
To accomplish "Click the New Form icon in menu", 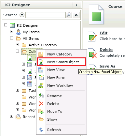I will [x=41, y=78].
